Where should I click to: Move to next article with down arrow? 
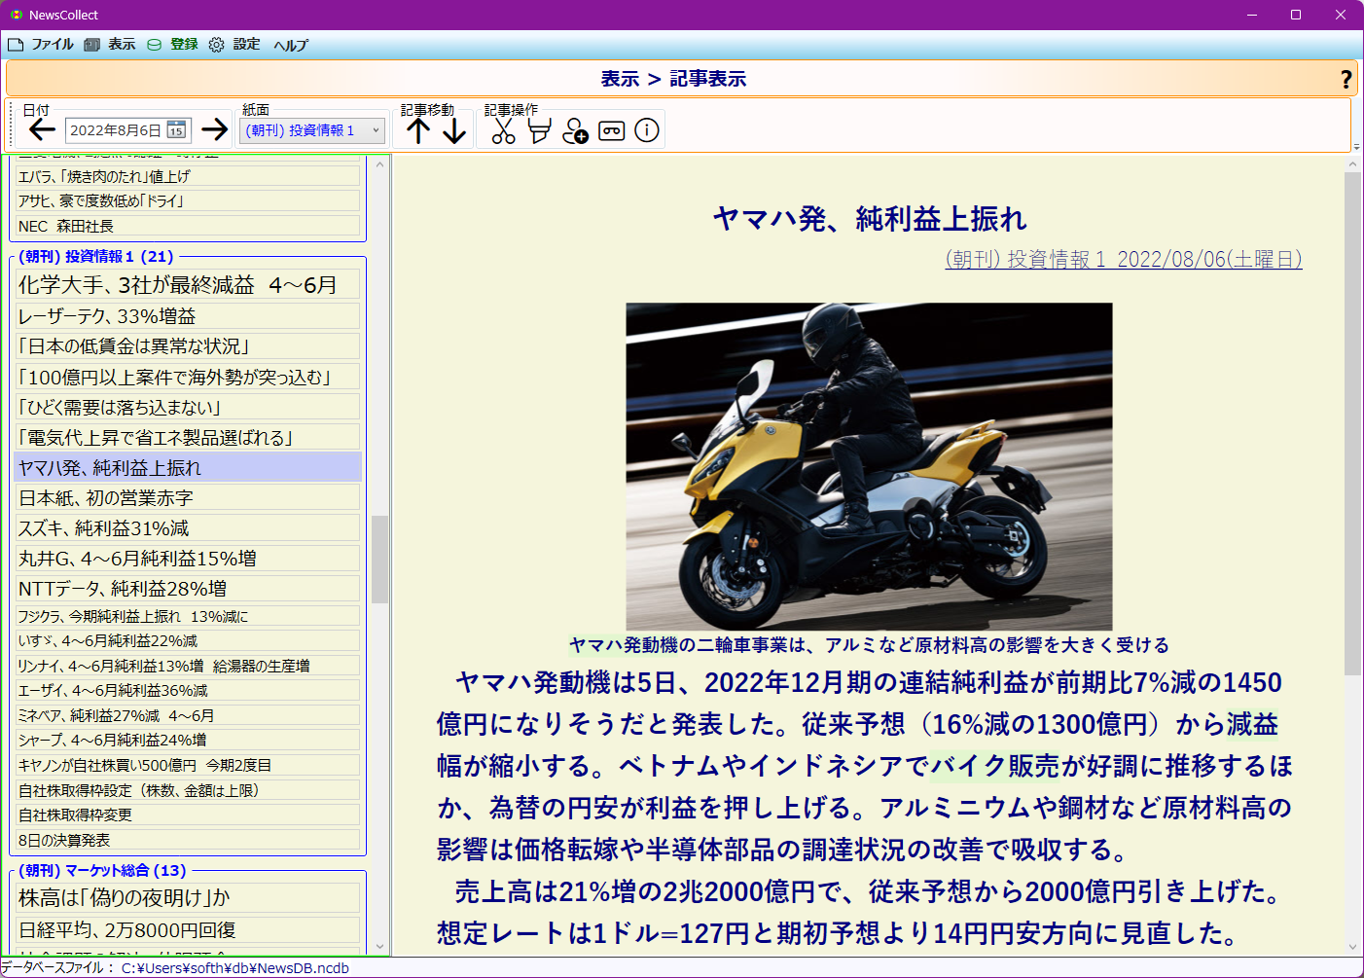[454, 130]
